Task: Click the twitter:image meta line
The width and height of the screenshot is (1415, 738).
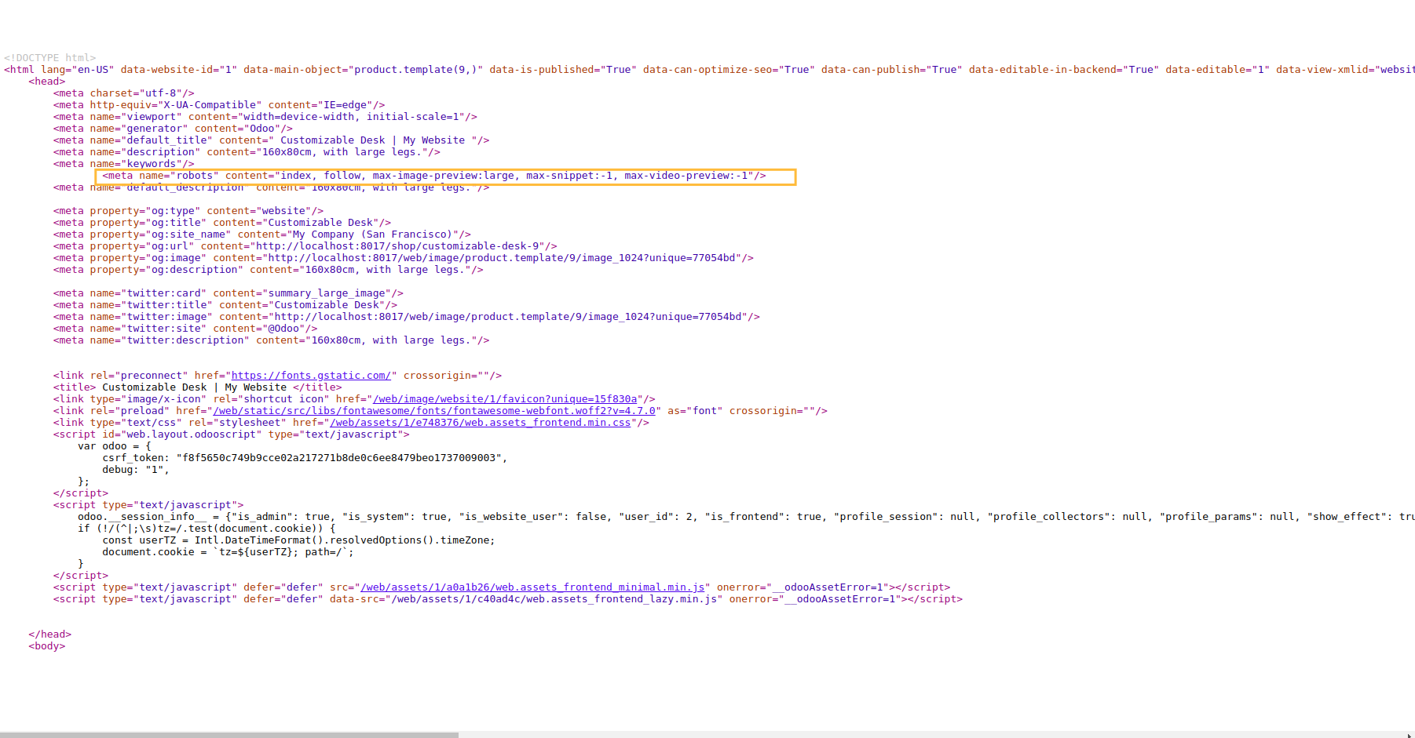Action: (x=407, y=317)
